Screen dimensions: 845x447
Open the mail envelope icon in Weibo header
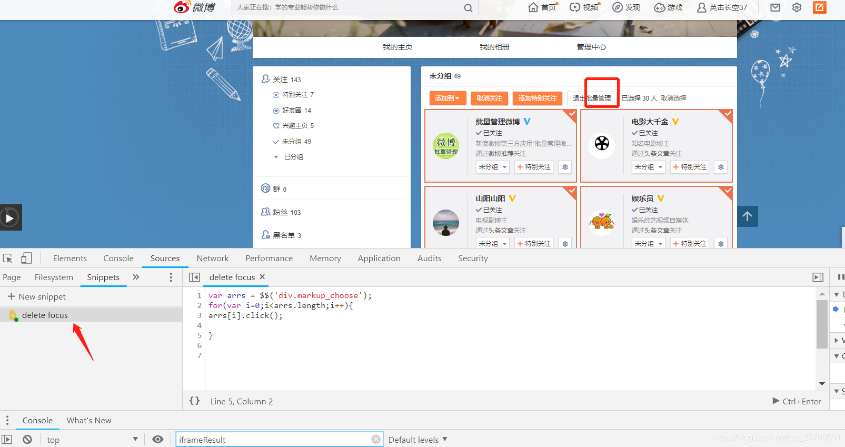[x=775, y=7]
